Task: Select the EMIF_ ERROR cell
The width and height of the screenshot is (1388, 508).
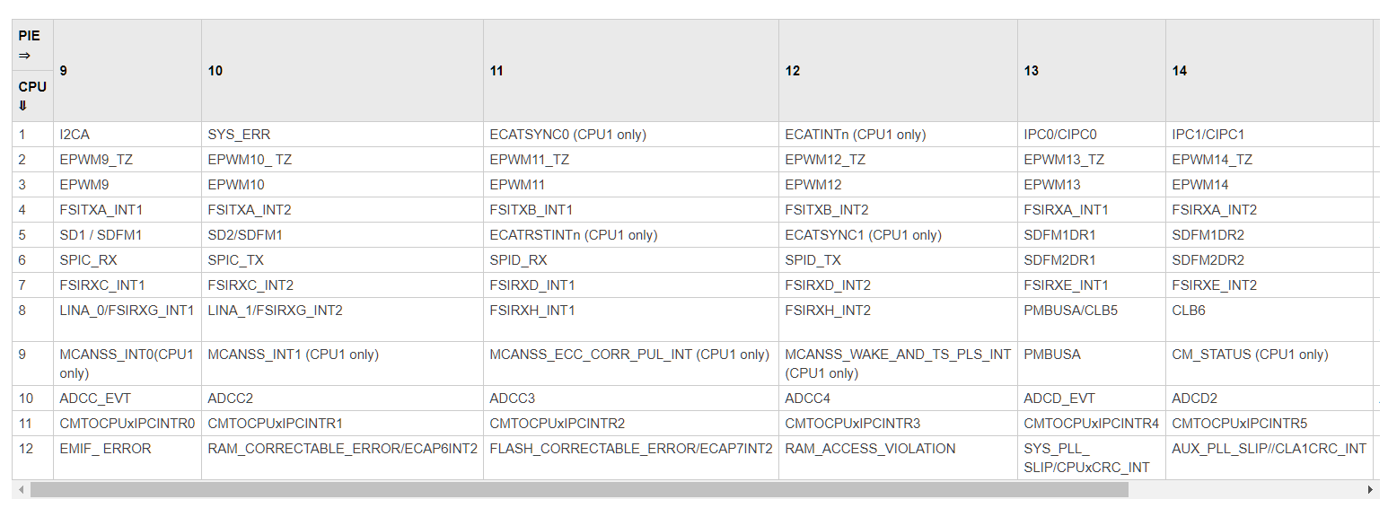Action: click(127, 458)
